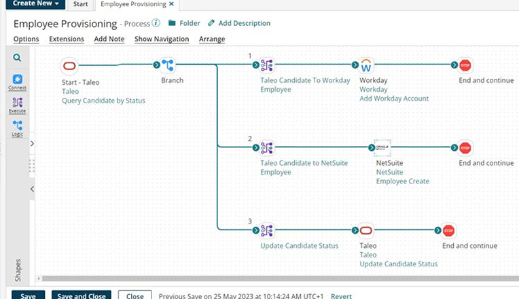Click the Start - Taleo shape icon

click(69, 66)
